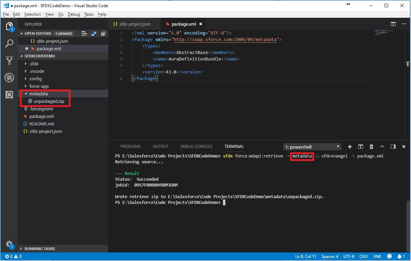Open the terminal selector dropdown showing powershell

[312, 147]
